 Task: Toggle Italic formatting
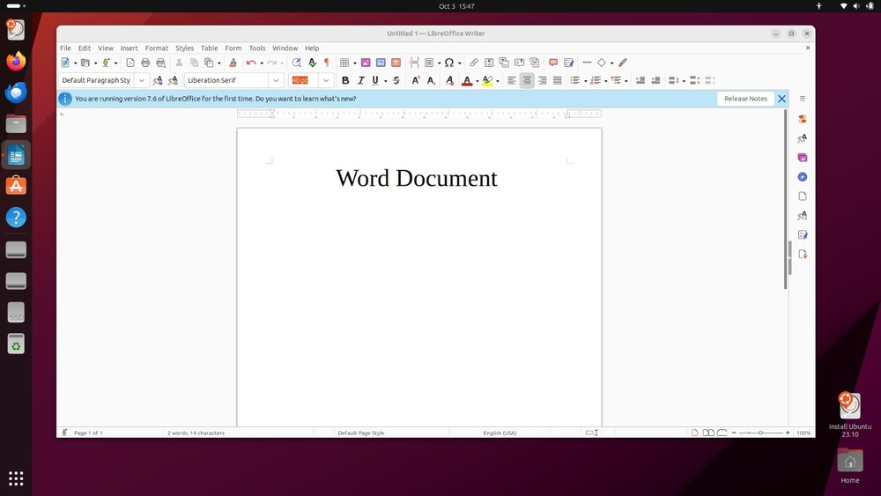tap(360, 80)
